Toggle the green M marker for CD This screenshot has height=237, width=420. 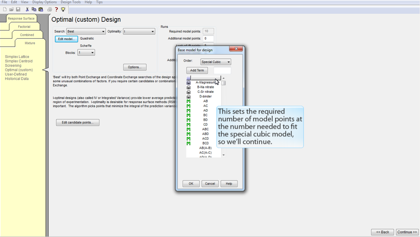[189, 125]
